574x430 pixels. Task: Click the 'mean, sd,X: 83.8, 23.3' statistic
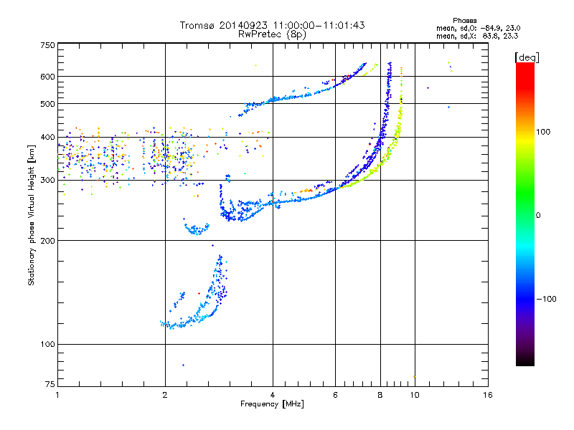point(477,36)
